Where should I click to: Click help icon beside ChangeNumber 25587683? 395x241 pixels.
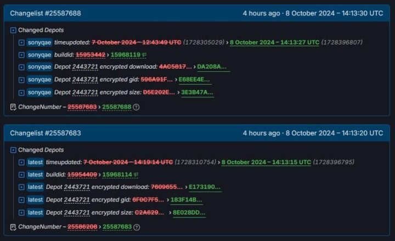coord(137,227)
